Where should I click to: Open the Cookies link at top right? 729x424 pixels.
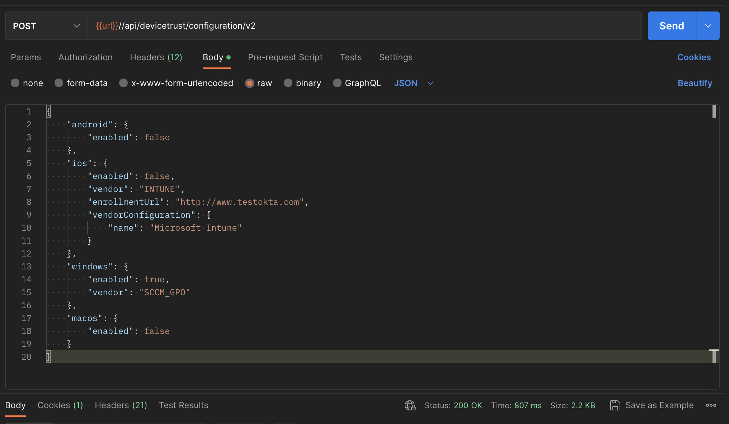694,57
